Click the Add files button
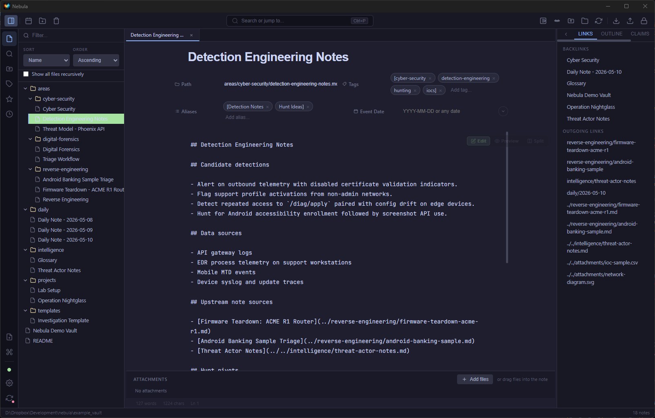The image size is (655, 418). tap(475, 379)
